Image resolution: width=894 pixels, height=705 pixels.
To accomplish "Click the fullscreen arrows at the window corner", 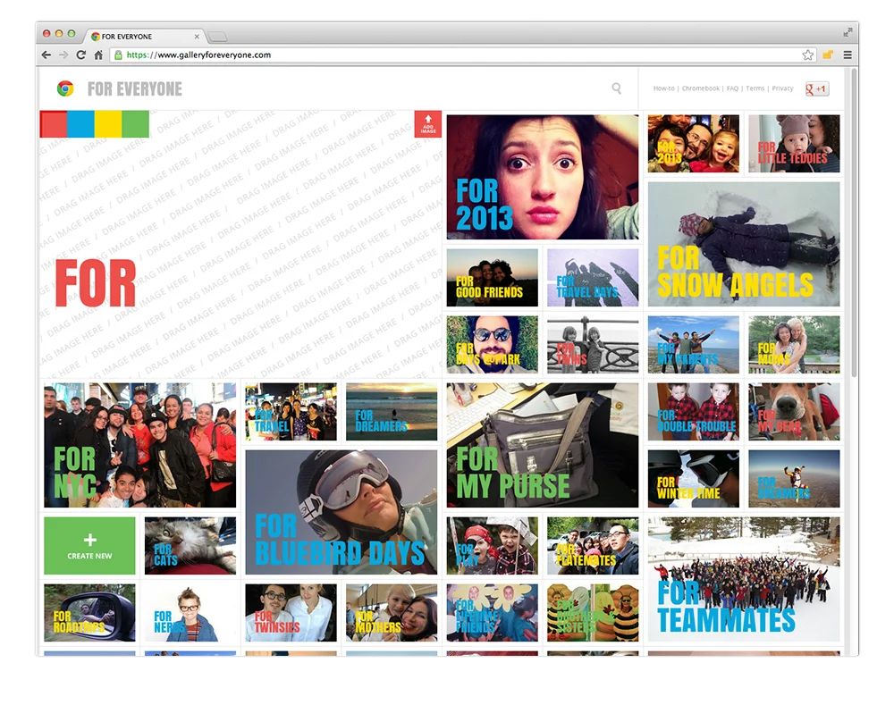I will click(x=848, y=32).
